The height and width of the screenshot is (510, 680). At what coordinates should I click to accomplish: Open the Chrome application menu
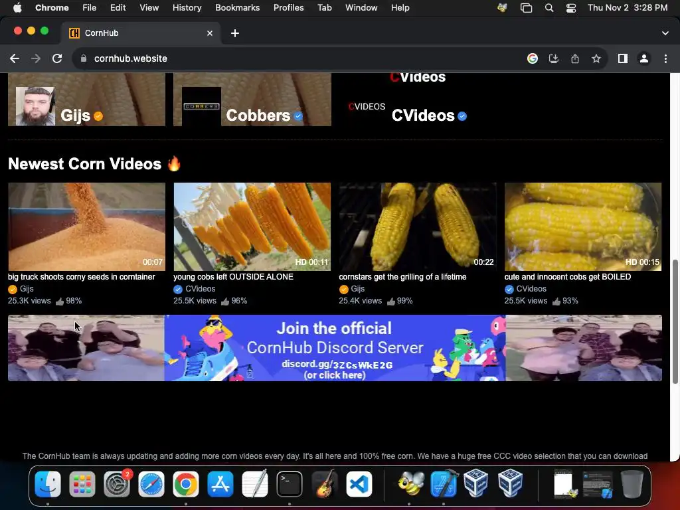pyautogui.click(x=52, y=8)
